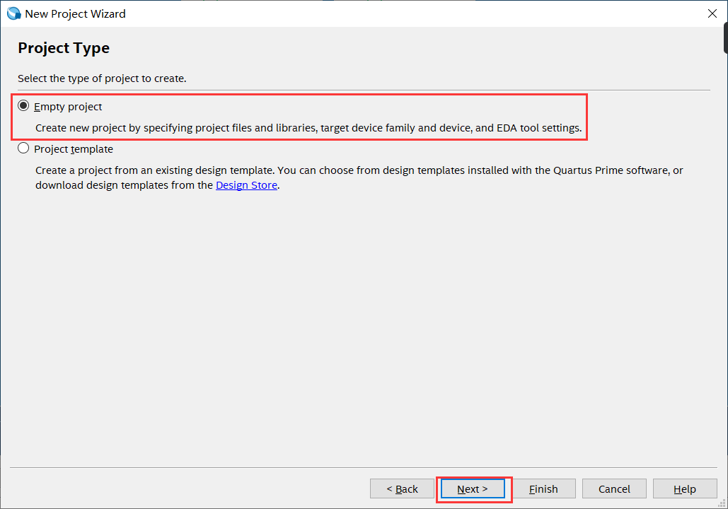Click the "Project Type" page heading

64,48
